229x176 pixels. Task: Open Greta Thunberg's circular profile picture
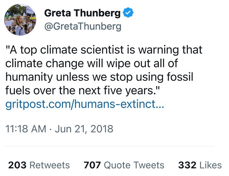[20, 20]
